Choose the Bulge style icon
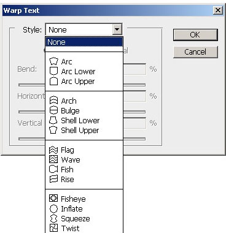 tap(53, 110)
